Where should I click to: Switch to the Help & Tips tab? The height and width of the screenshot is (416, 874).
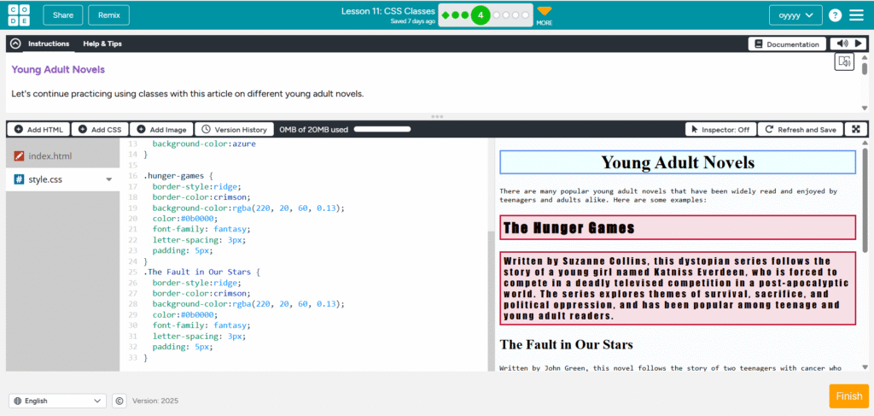[102, 44]
